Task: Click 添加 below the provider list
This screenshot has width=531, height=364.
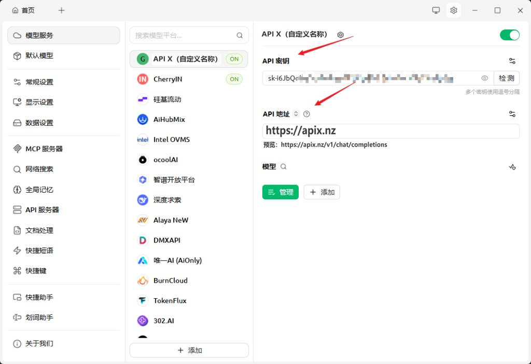Action: (189, 351)
